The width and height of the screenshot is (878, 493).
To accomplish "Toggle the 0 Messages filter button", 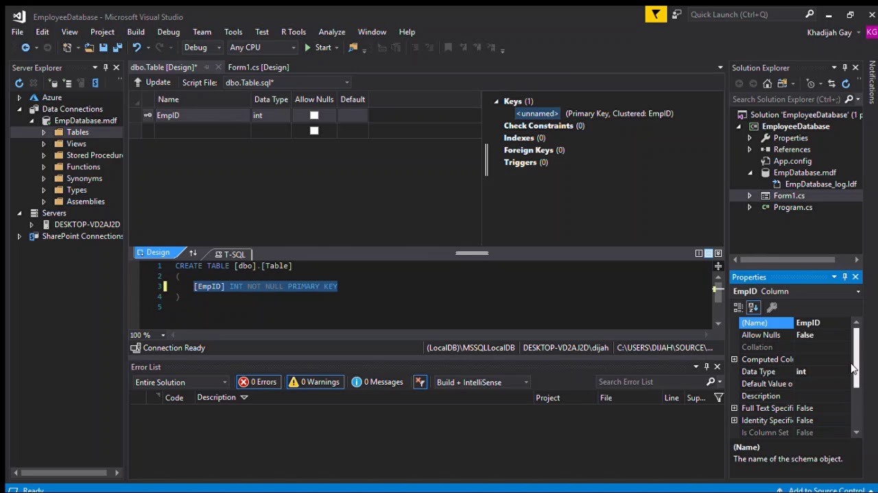I will (x=377, y=382).
